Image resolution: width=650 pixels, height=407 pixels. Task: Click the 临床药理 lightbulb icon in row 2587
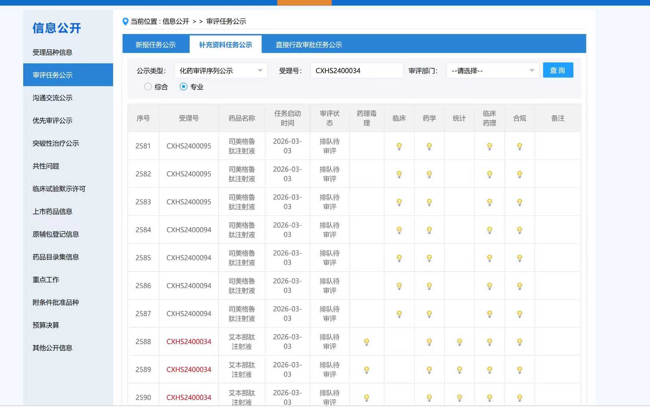[x=489, y=314]
